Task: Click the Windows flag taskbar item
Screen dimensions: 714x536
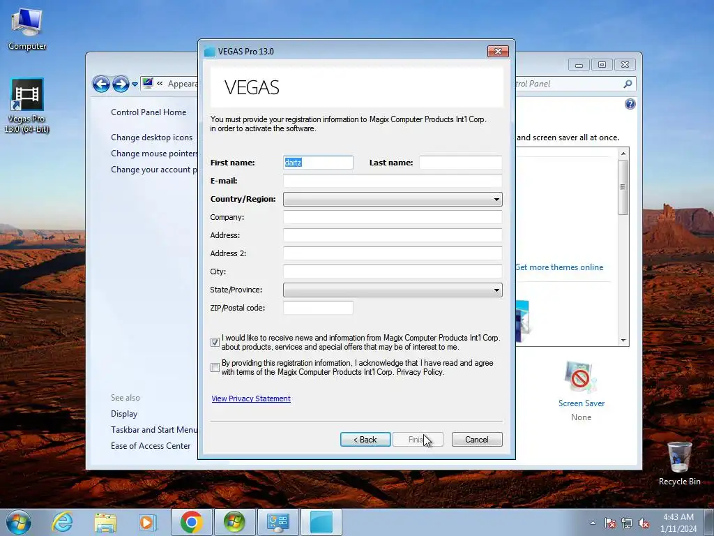Action: coord(234,522)
